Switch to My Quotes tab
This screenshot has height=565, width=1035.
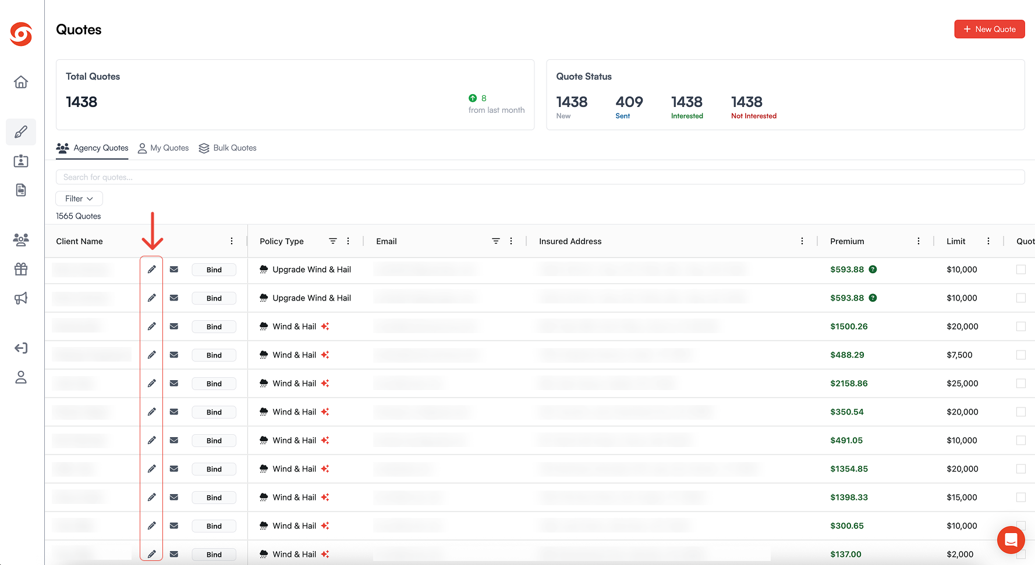point(163,148)
